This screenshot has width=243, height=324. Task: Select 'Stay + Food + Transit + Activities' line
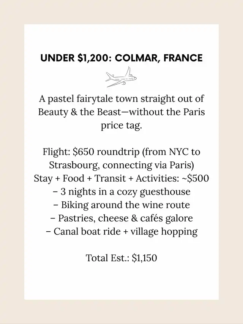tap(121, 178)
